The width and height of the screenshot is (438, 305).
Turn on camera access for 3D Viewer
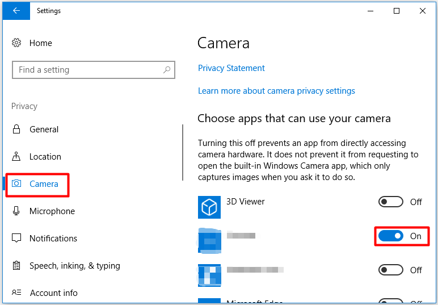click(x=390, y=202)
